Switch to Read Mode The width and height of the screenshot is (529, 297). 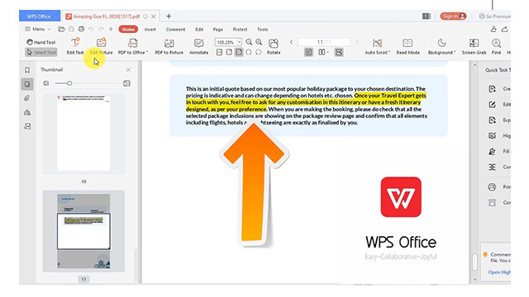[x=407, y=46]
